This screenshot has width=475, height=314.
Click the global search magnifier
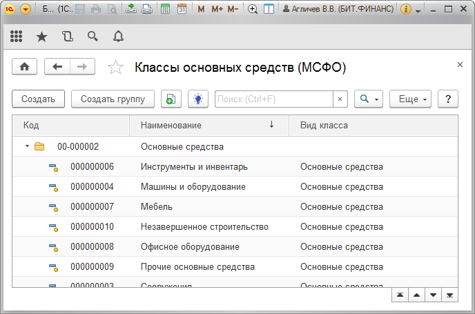pyautogui.click(x=93, y=37)
